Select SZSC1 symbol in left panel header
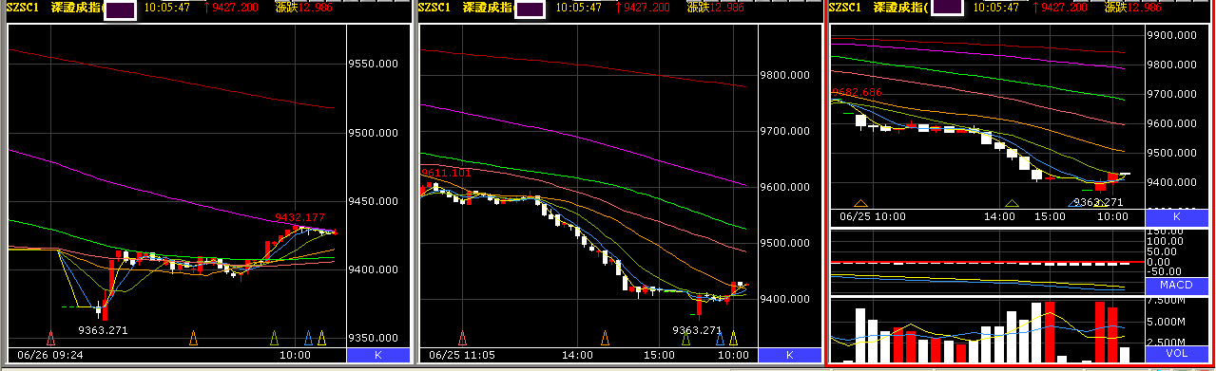This screenshot has height=371, width=1216. [21, 8]
